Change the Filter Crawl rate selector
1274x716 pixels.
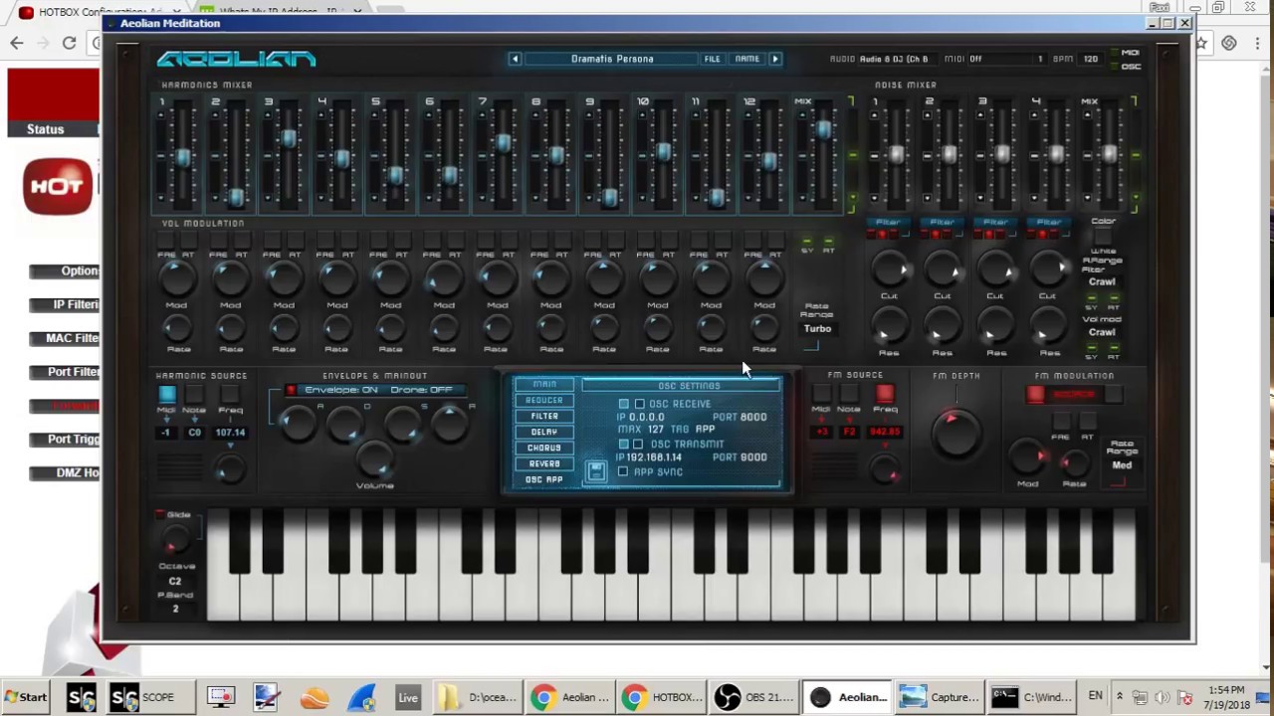click(1102, 282)
